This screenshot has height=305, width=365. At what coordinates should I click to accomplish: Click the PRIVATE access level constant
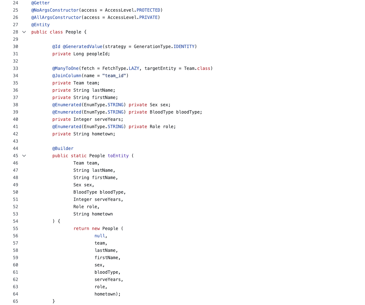(x=148, y=17)
